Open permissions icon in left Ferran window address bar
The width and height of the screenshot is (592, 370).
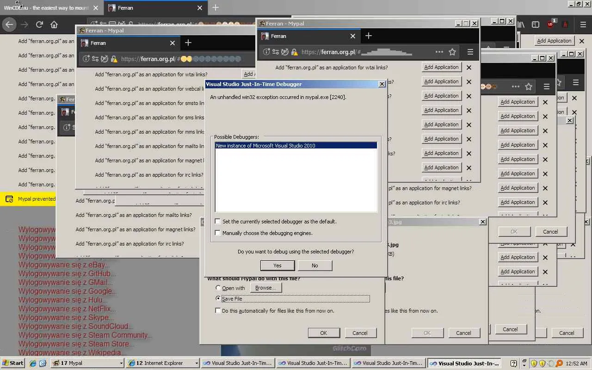point(95,59)
